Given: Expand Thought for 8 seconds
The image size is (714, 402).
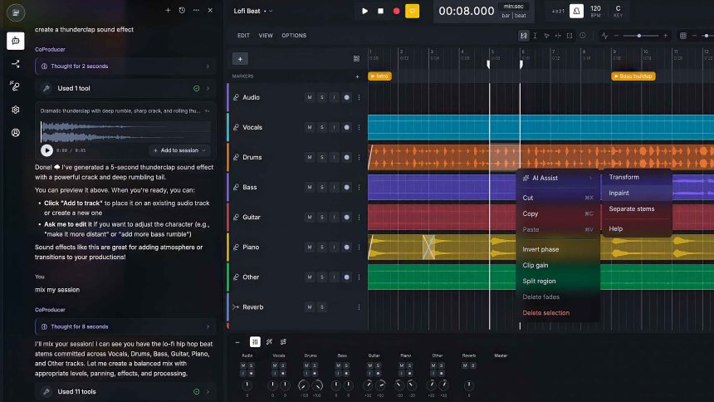Looking at the screenshot, I should click(x=125, y=326).
